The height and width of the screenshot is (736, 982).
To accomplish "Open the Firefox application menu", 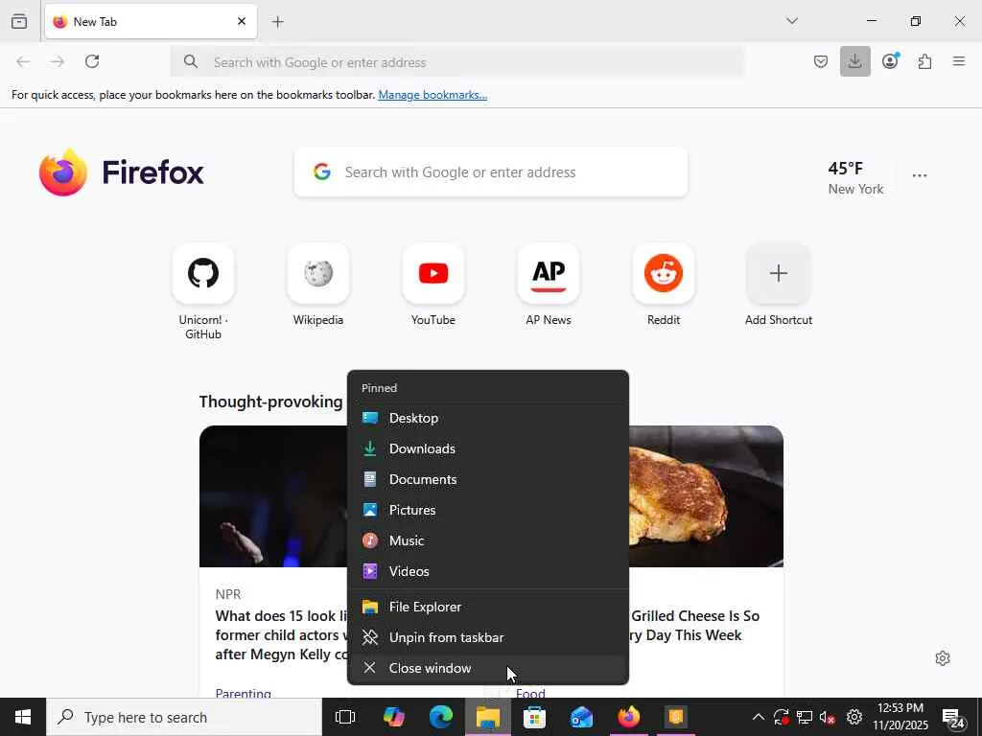I will [x=959, y=61].
